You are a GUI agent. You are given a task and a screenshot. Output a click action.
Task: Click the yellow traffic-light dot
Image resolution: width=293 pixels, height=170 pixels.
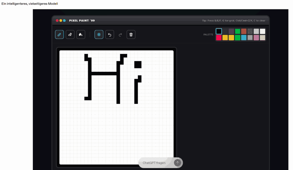pos(60,20)
